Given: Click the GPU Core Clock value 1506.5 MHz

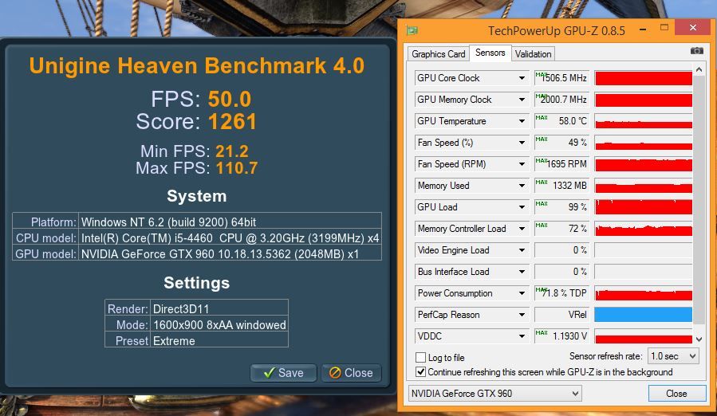Looking at the screenshot, I should [x=562, y=78].
